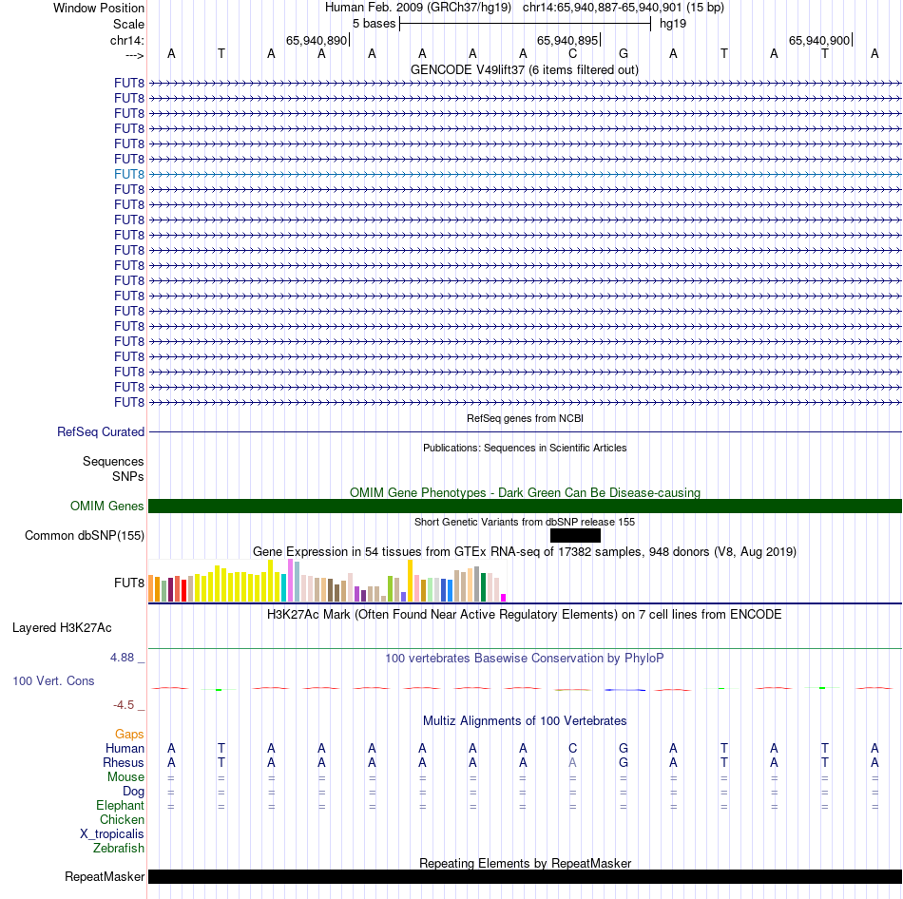Click the Sequences subtrack label
This screenshot has width=903, height=899.
pyautogui.click(x=113, y=461)
